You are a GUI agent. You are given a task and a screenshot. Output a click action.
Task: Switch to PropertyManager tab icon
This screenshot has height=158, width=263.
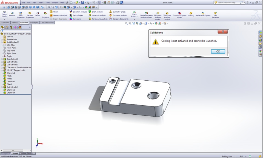click(x=7, y=27)
